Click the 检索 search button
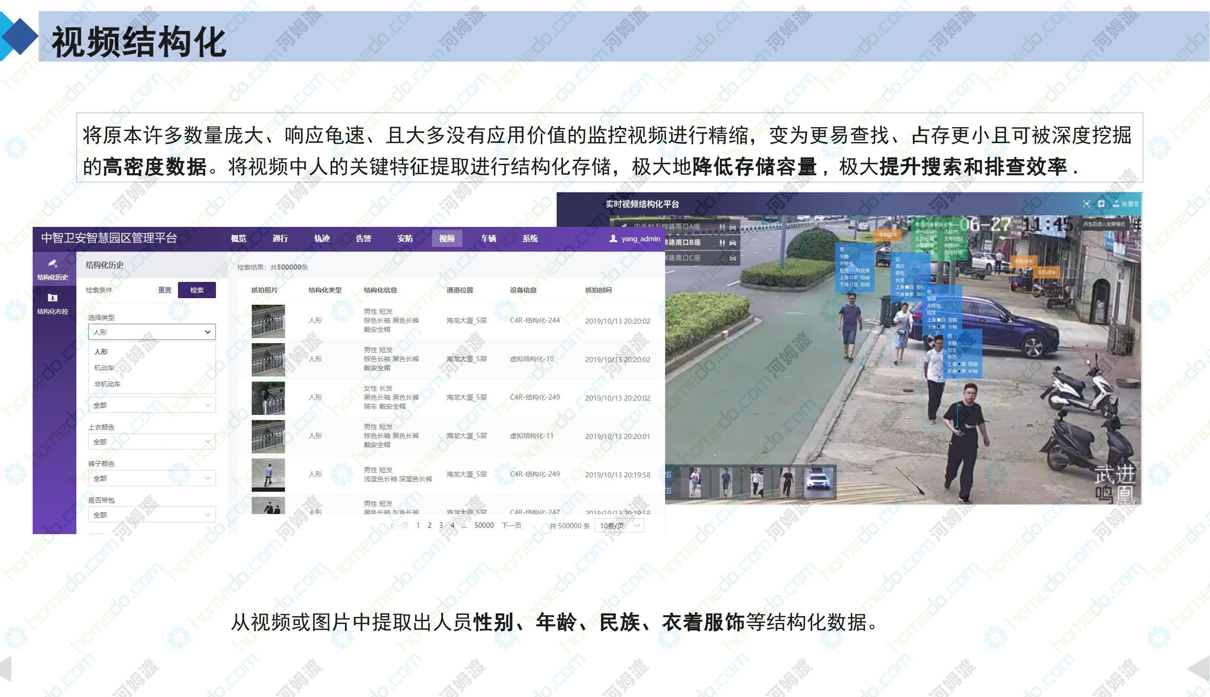Screen dimensions: 1210x697 click(197, 290)
